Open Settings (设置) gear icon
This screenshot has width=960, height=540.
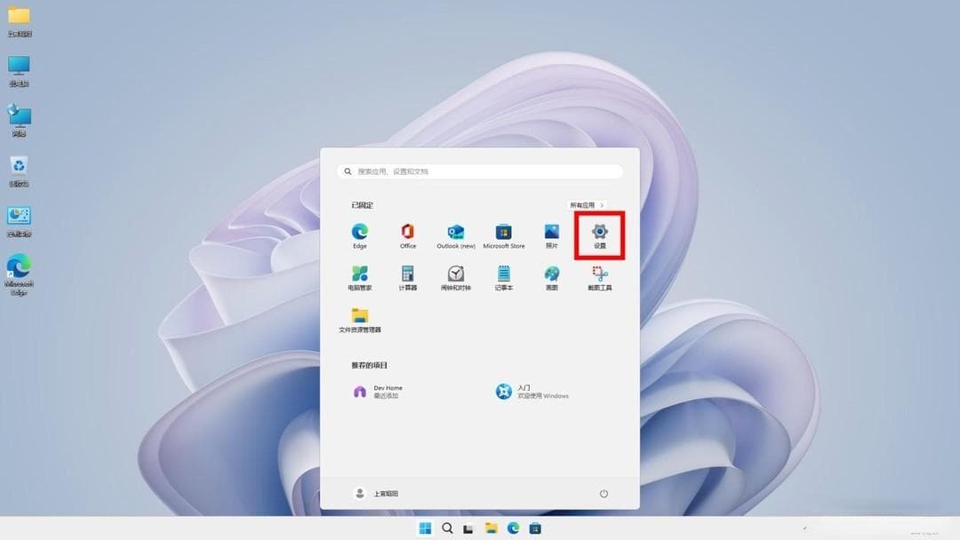pyautogui.click(x=599, y=235)
